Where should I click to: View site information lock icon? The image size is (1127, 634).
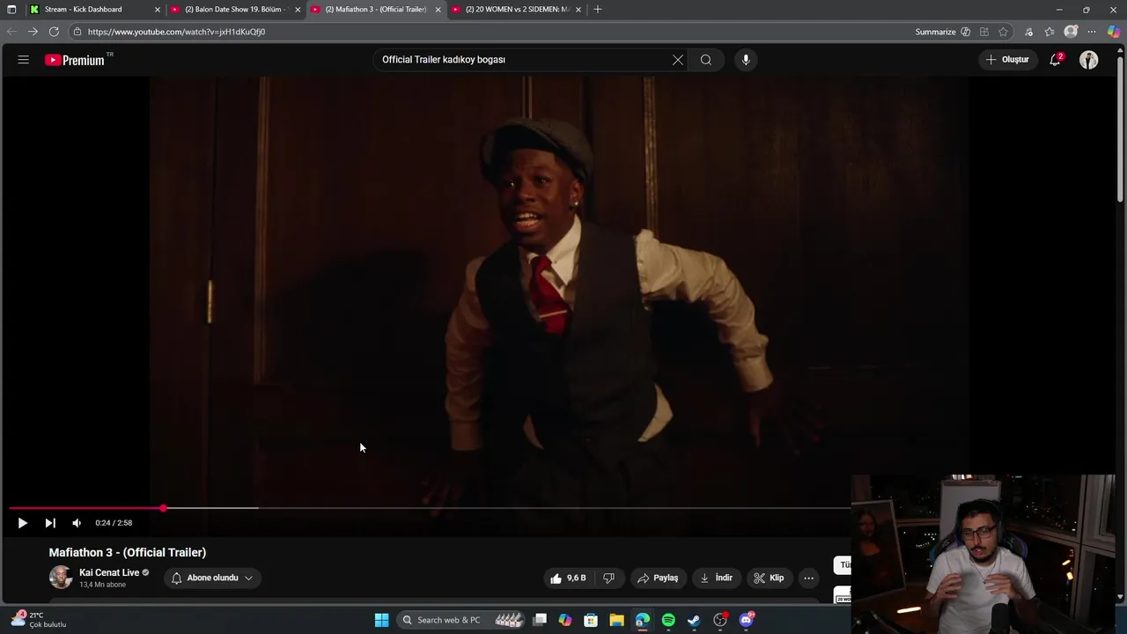[x=77, y=32]
